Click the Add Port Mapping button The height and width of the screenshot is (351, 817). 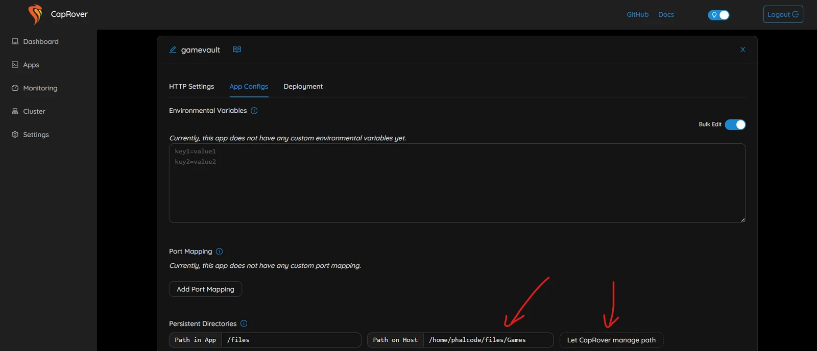click(x=205, y=289)
